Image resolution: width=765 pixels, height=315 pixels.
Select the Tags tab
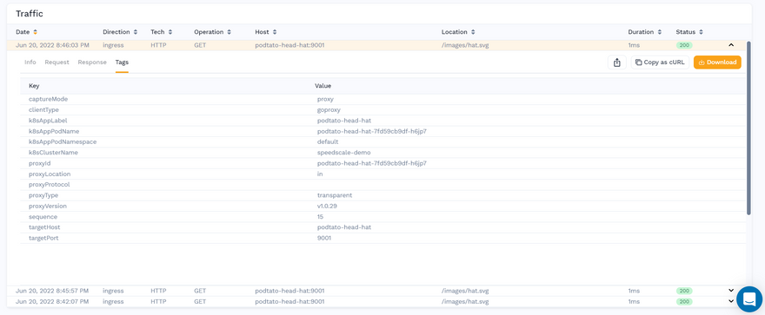pyautogui.click(x=122, y=62)
